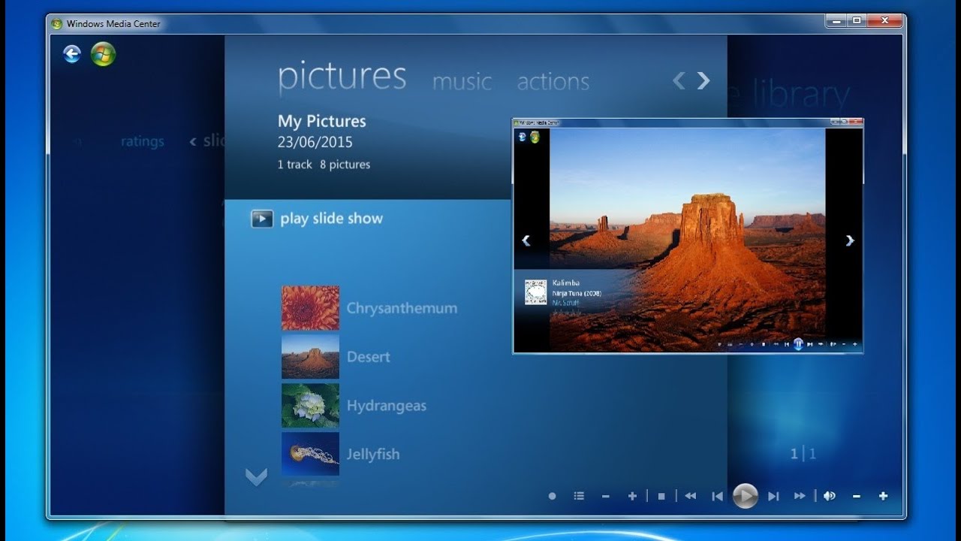Screen dimensions: 961x541
Task: Mute audio with the speaker icon
Action: click(830, 496)
